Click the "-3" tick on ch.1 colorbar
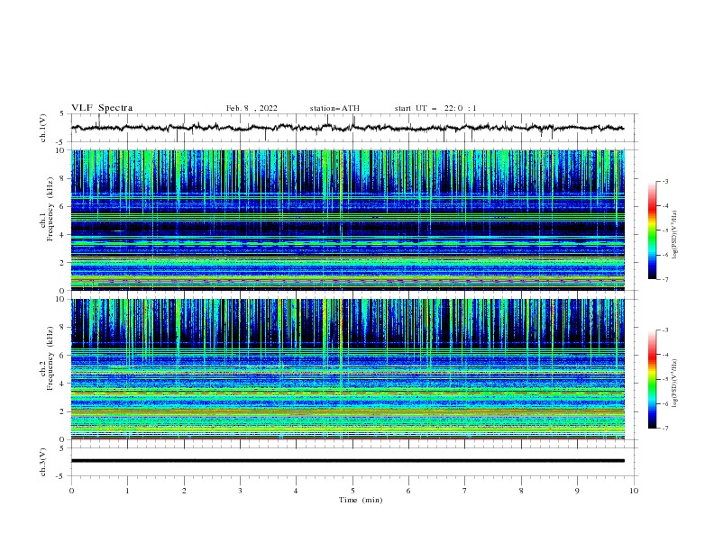714x551 pixels. point(664,181)
